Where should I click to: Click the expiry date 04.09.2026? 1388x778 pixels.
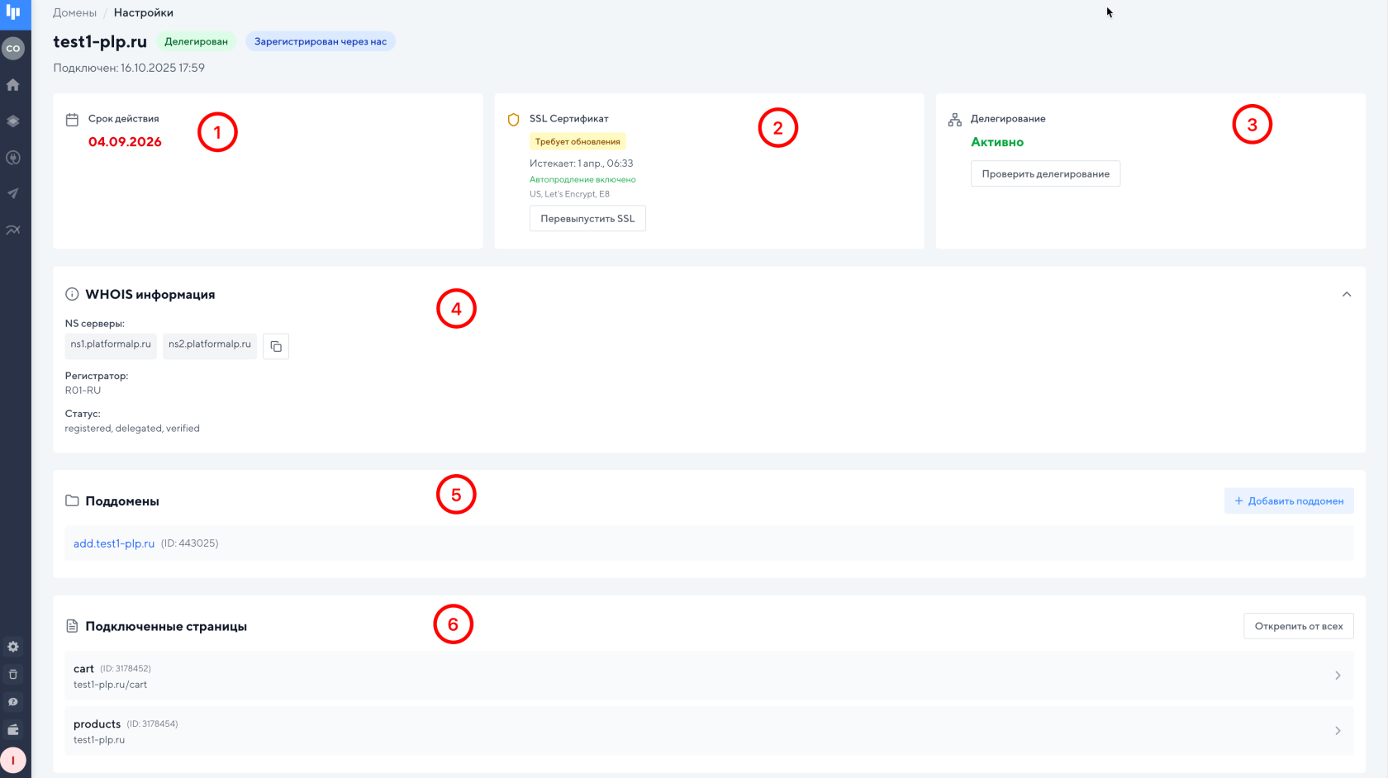(x=125, y=142)
